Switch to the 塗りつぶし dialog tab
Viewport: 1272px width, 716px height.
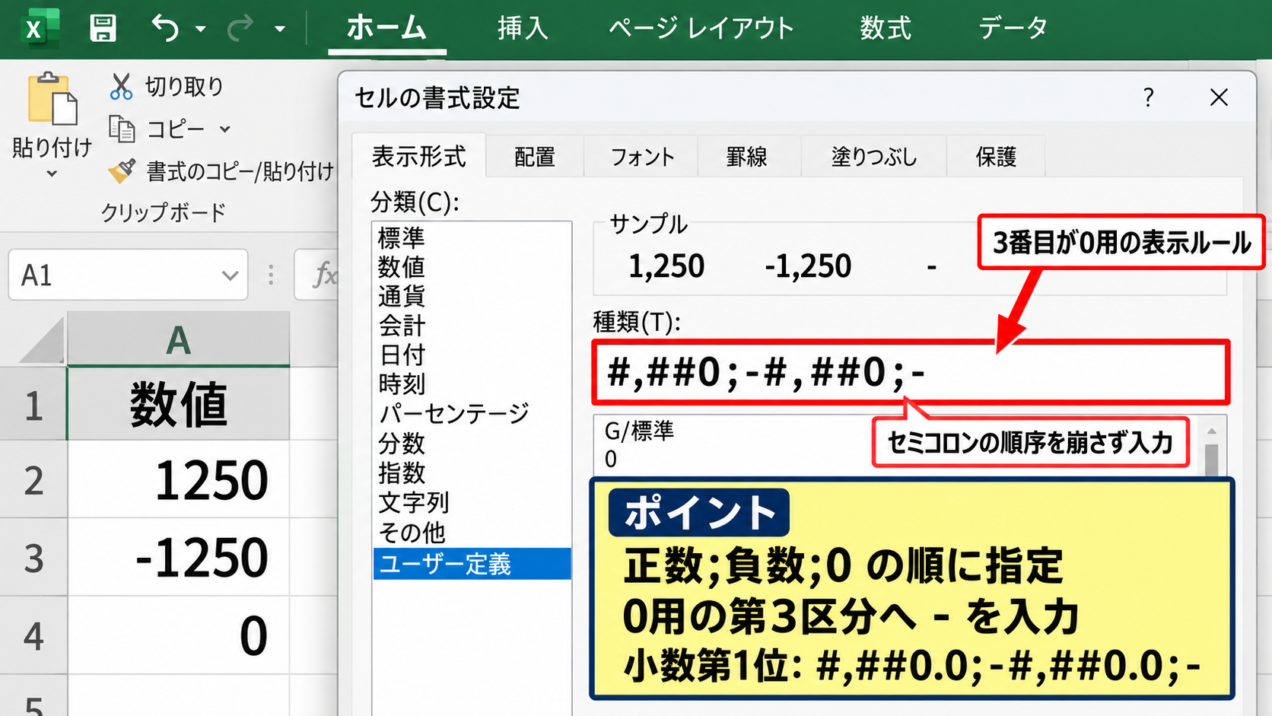[873, 157]
